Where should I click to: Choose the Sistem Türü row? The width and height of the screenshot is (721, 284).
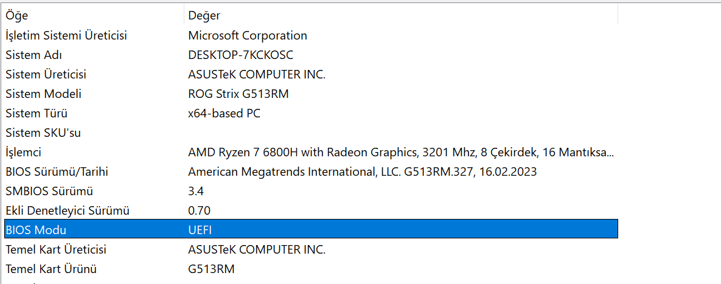coord(37,113)
